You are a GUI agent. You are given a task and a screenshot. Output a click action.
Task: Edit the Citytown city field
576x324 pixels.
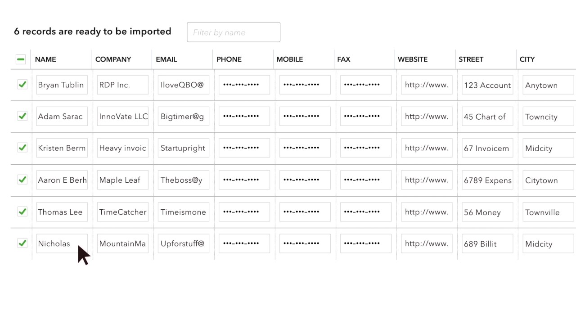pos(548,180)
